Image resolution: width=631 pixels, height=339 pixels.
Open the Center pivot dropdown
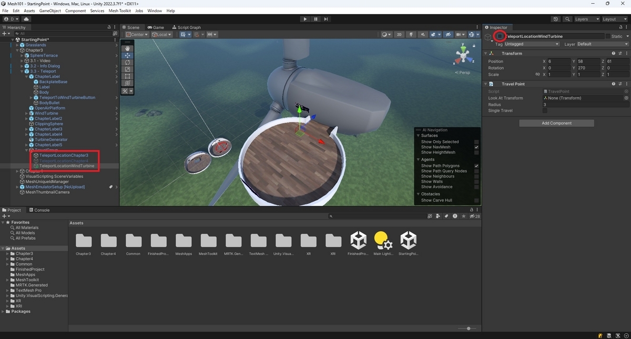137,35
